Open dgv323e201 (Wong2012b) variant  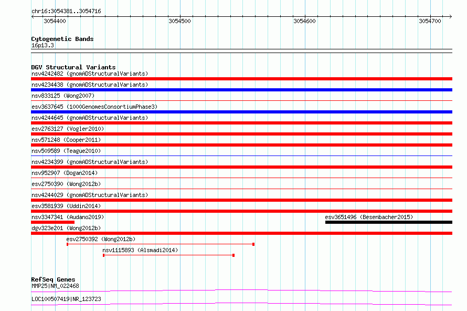point(66,228)
